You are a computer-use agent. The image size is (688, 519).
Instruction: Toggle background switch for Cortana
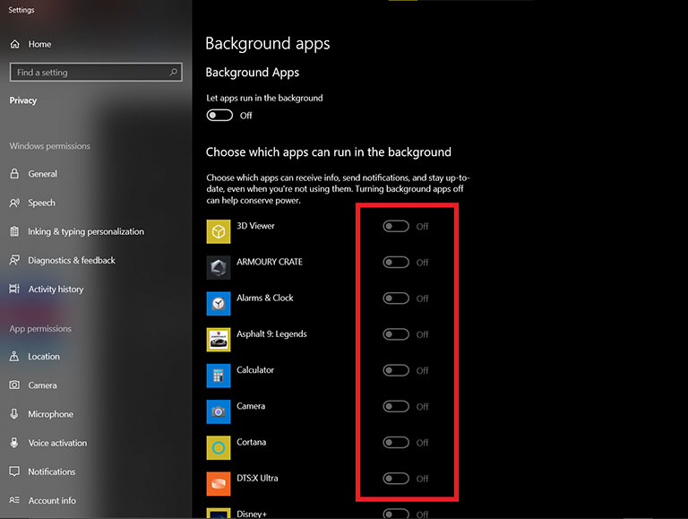tap(396, 442)
